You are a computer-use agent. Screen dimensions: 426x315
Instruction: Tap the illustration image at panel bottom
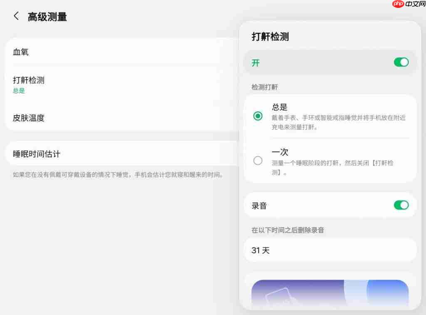coord(330,293)
